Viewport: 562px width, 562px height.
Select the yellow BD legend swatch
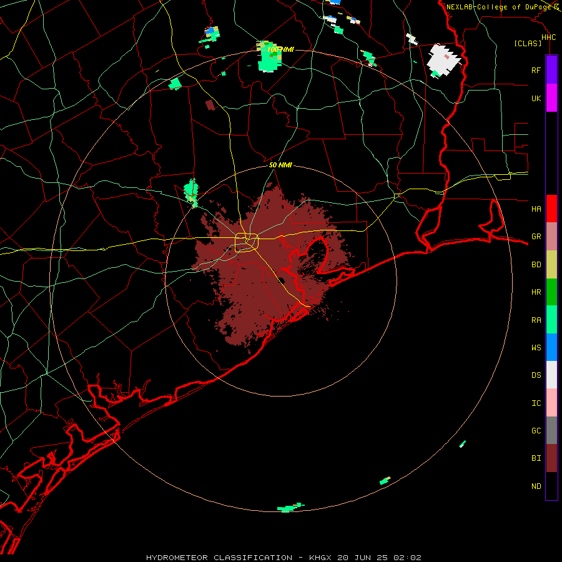[551, 265]
